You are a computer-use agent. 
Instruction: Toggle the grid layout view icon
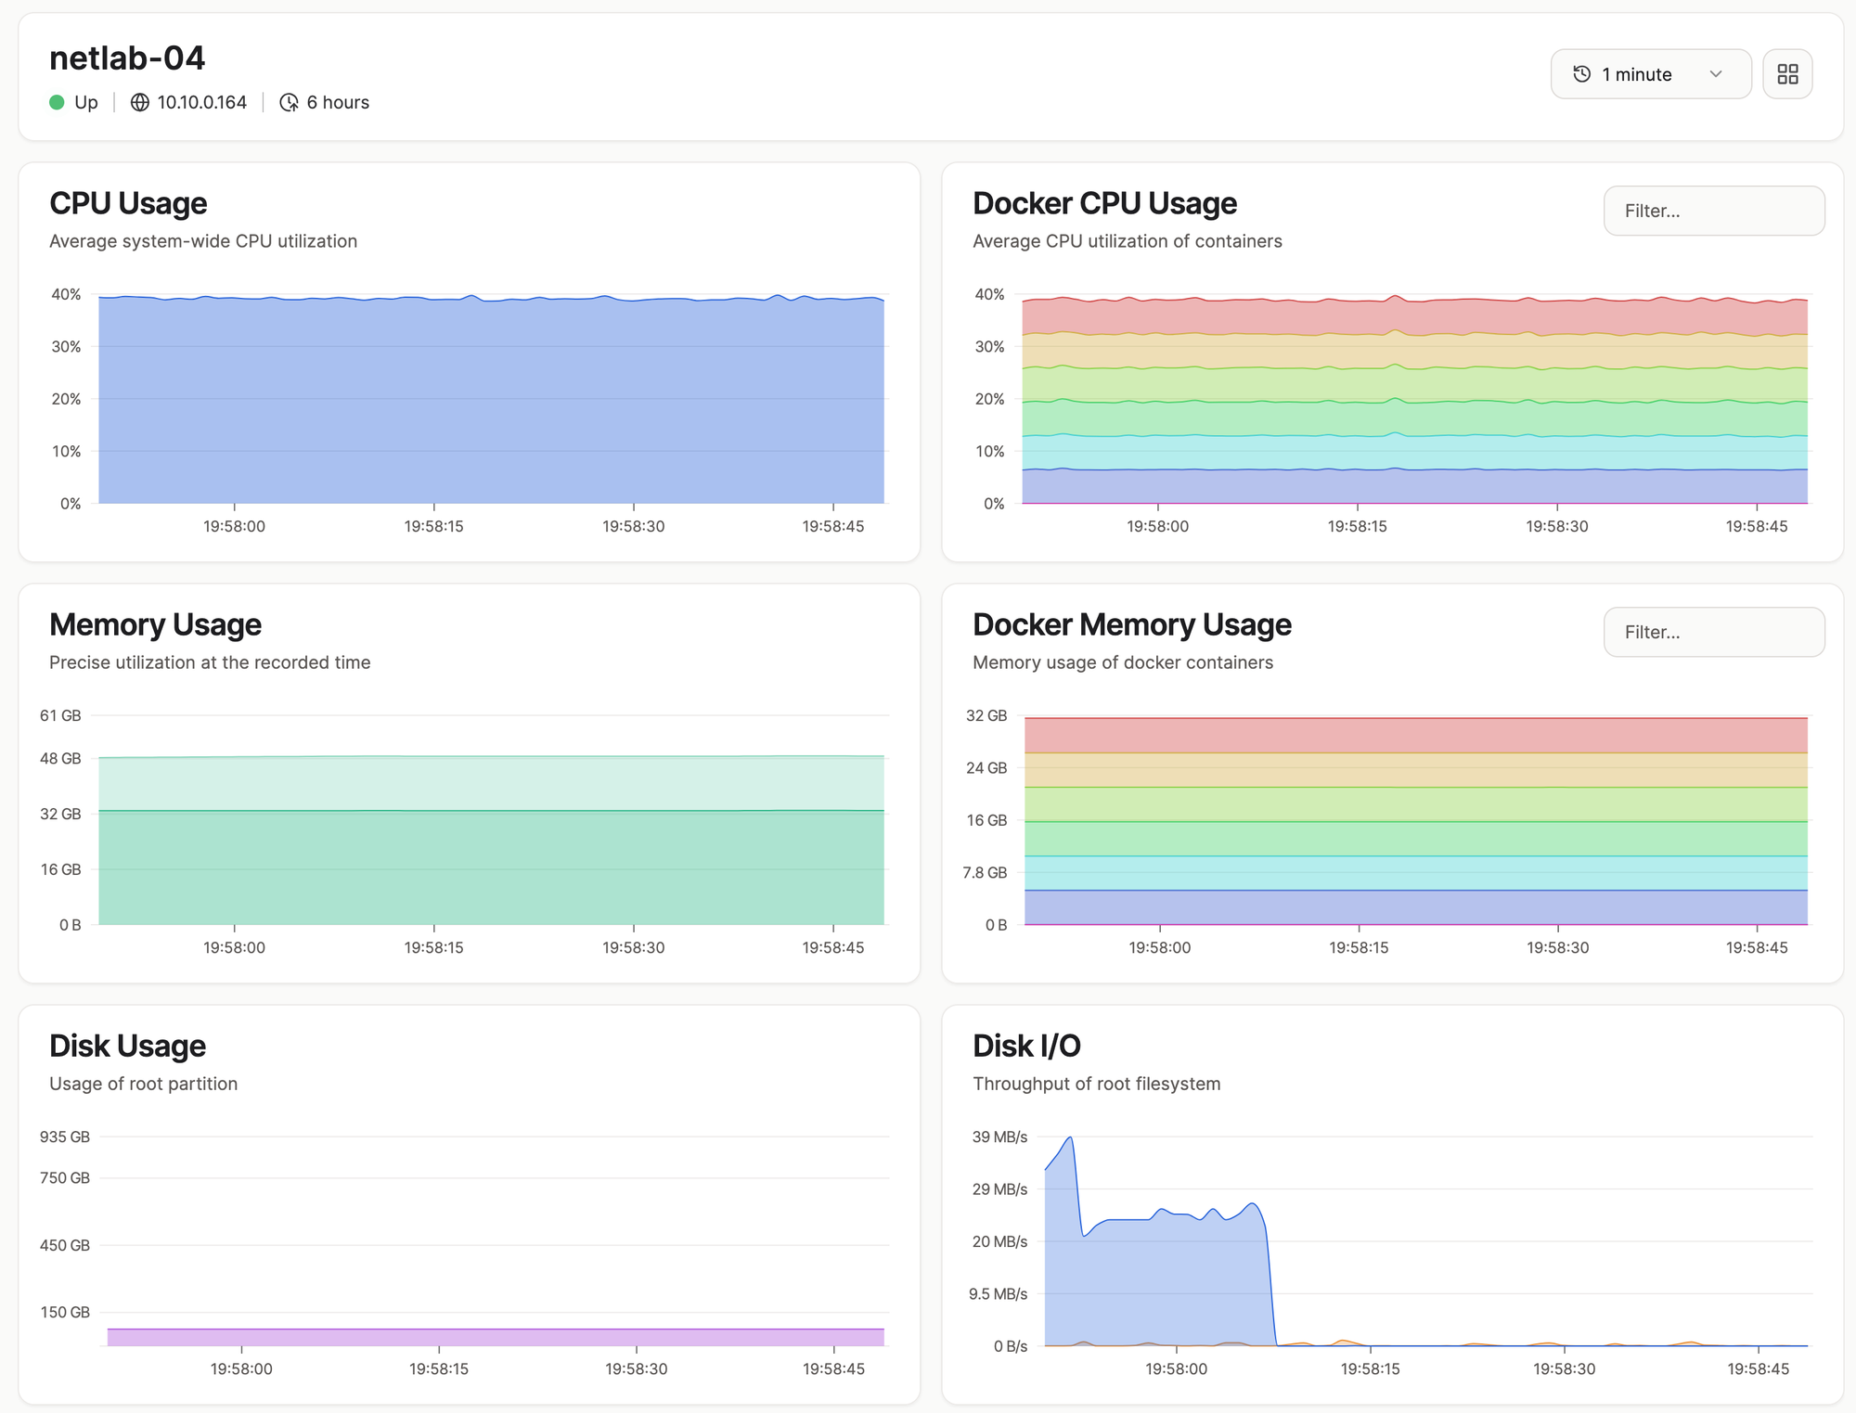[x=1787, y=74]
